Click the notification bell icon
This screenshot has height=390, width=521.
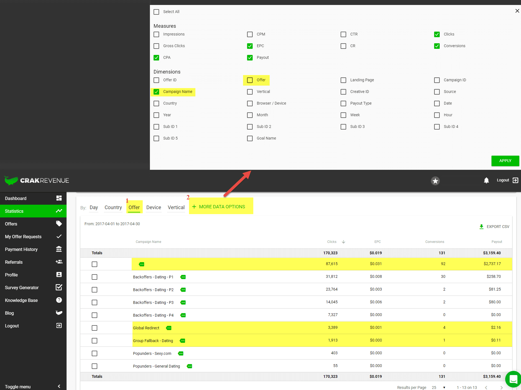click(x=486, y=181)
